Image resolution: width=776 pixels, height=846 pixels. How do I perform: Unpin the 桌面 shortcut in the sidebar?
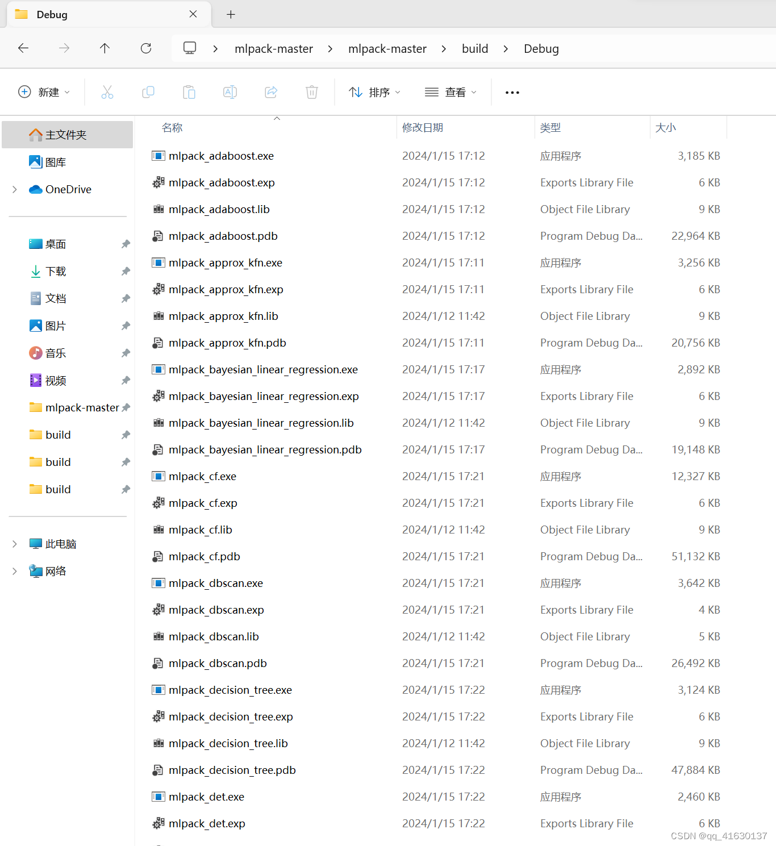click(x=126, y=244)
